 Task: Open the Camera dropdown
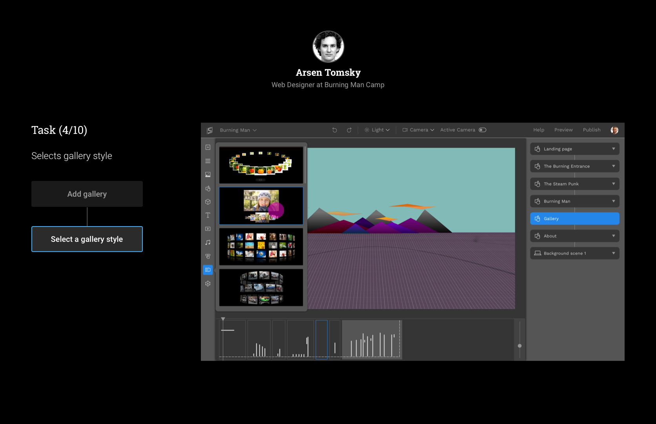coord(418,130)
